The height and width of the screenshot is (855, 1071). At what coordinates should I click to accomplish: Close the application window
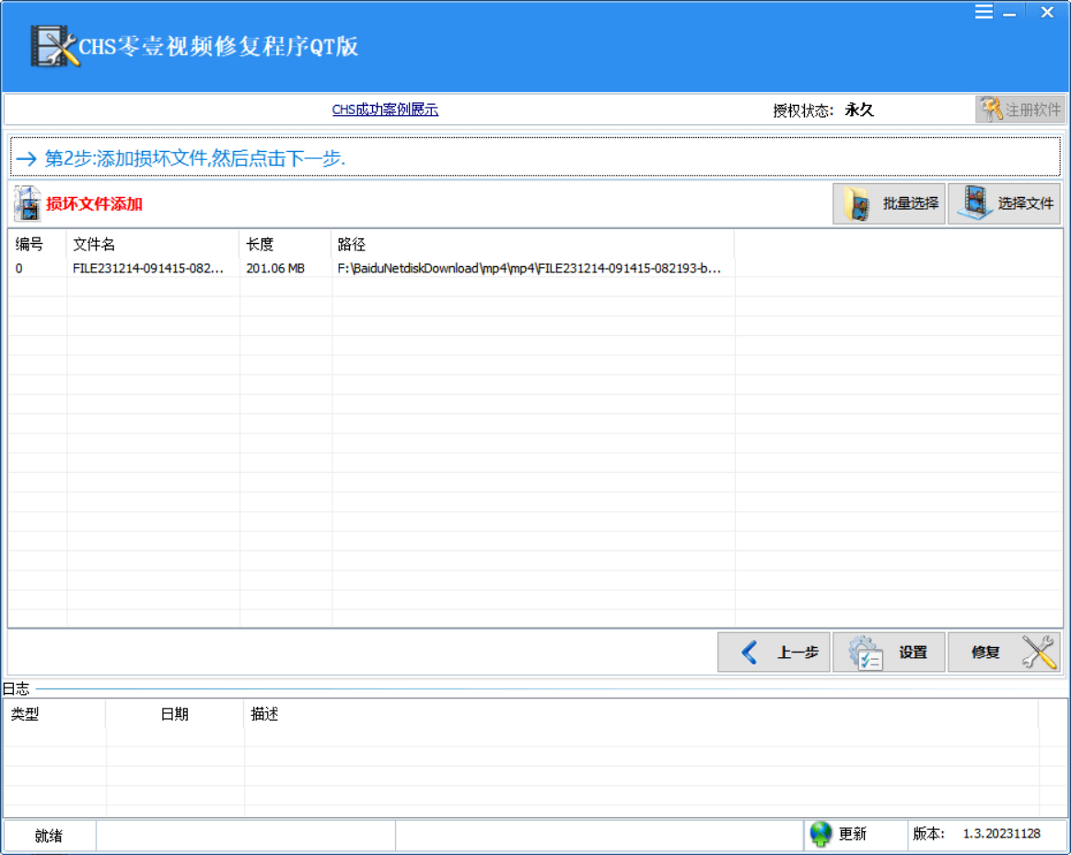pyautogui.click(x=1047, y=12)
